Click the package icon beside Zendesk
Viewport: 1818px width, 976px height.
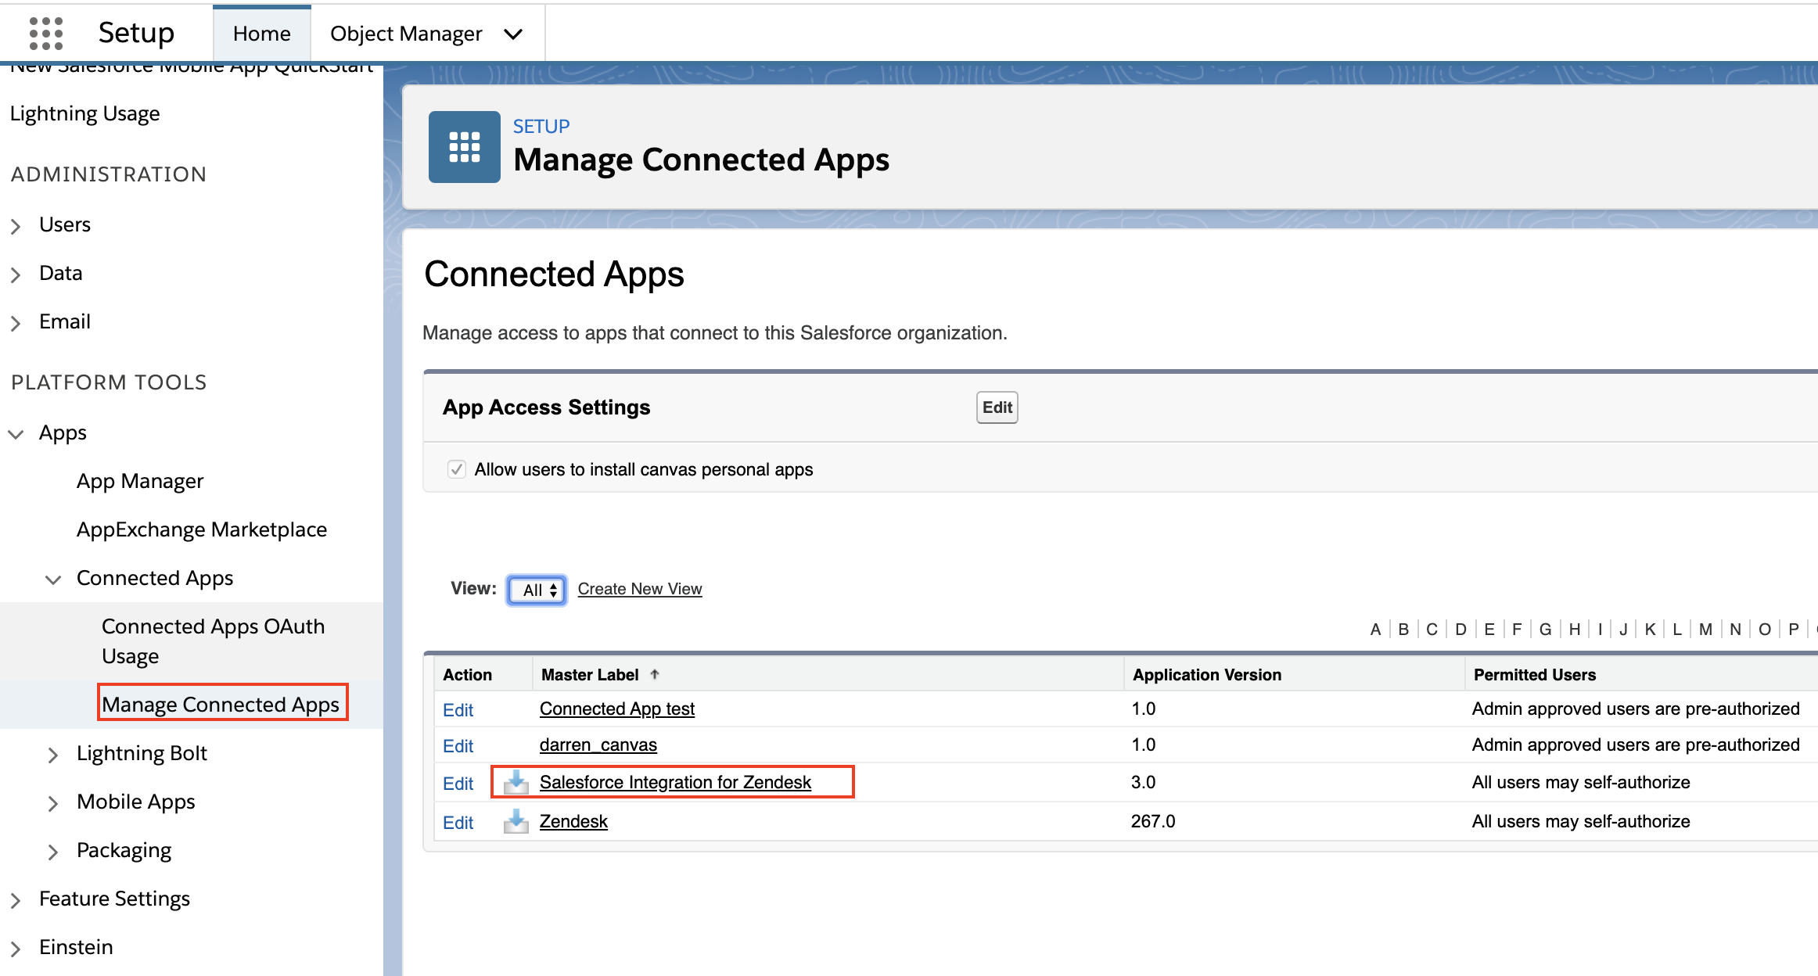pyautogui.click(x=516, y=821)
